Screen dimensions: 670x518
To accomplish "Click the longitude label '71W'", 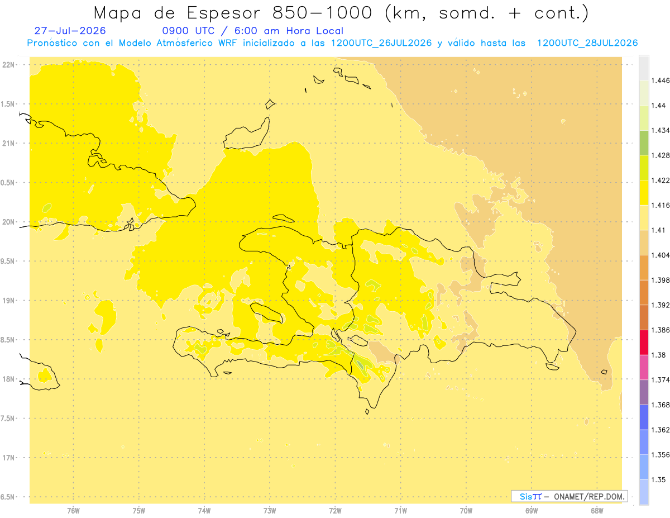I will pos(400,510).
